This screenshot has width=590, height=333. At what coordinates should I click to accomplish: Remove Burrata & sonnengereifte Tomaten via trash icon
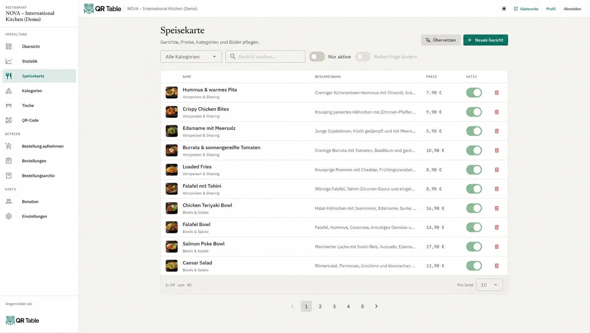click(497, 151)
